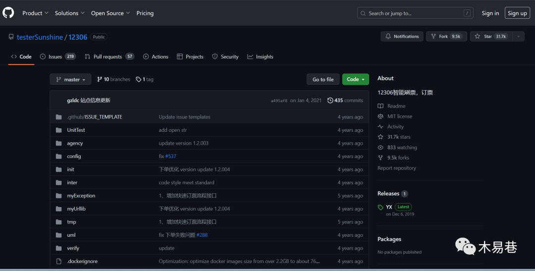Open Activity link in About

click(x=391, y=127)
